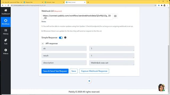Bookmark this page with the star icon
The image size is (170, 95).
tap(155, 5)
